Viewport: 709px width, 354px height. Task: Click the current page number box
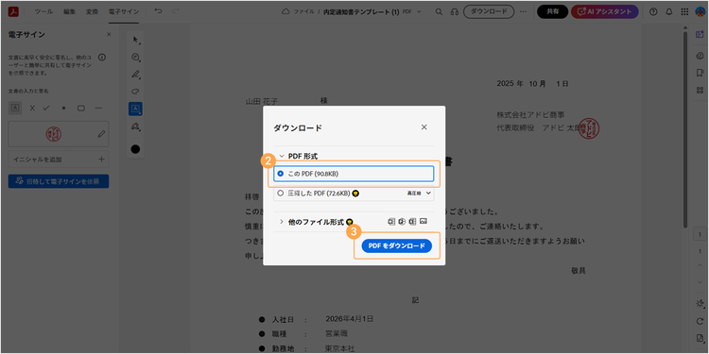700,235
